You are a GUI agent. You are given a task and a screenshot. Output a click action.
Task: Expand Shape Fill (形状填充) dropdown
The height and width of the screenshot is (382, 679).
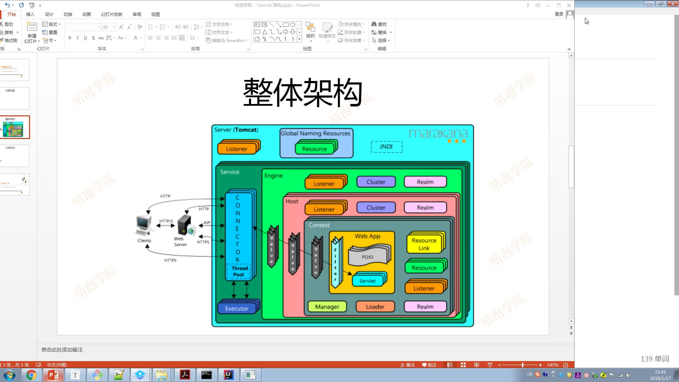pyautogui.click(x=364, y=24)
